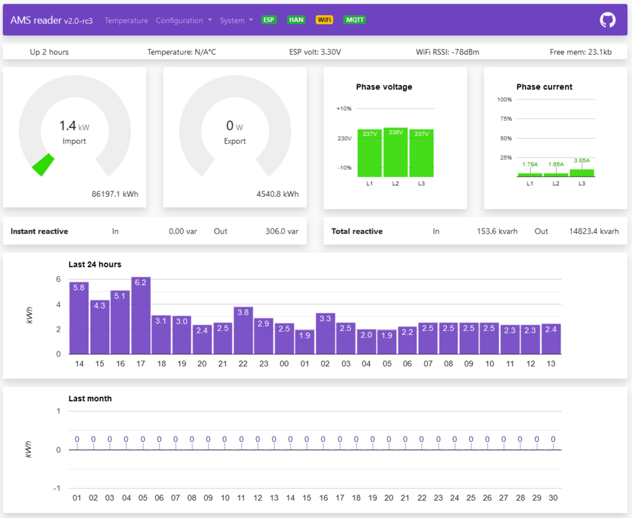632x518 pixels.
Task: Click the hour 22 bar showing 3.8
Action: coord(243,331)
